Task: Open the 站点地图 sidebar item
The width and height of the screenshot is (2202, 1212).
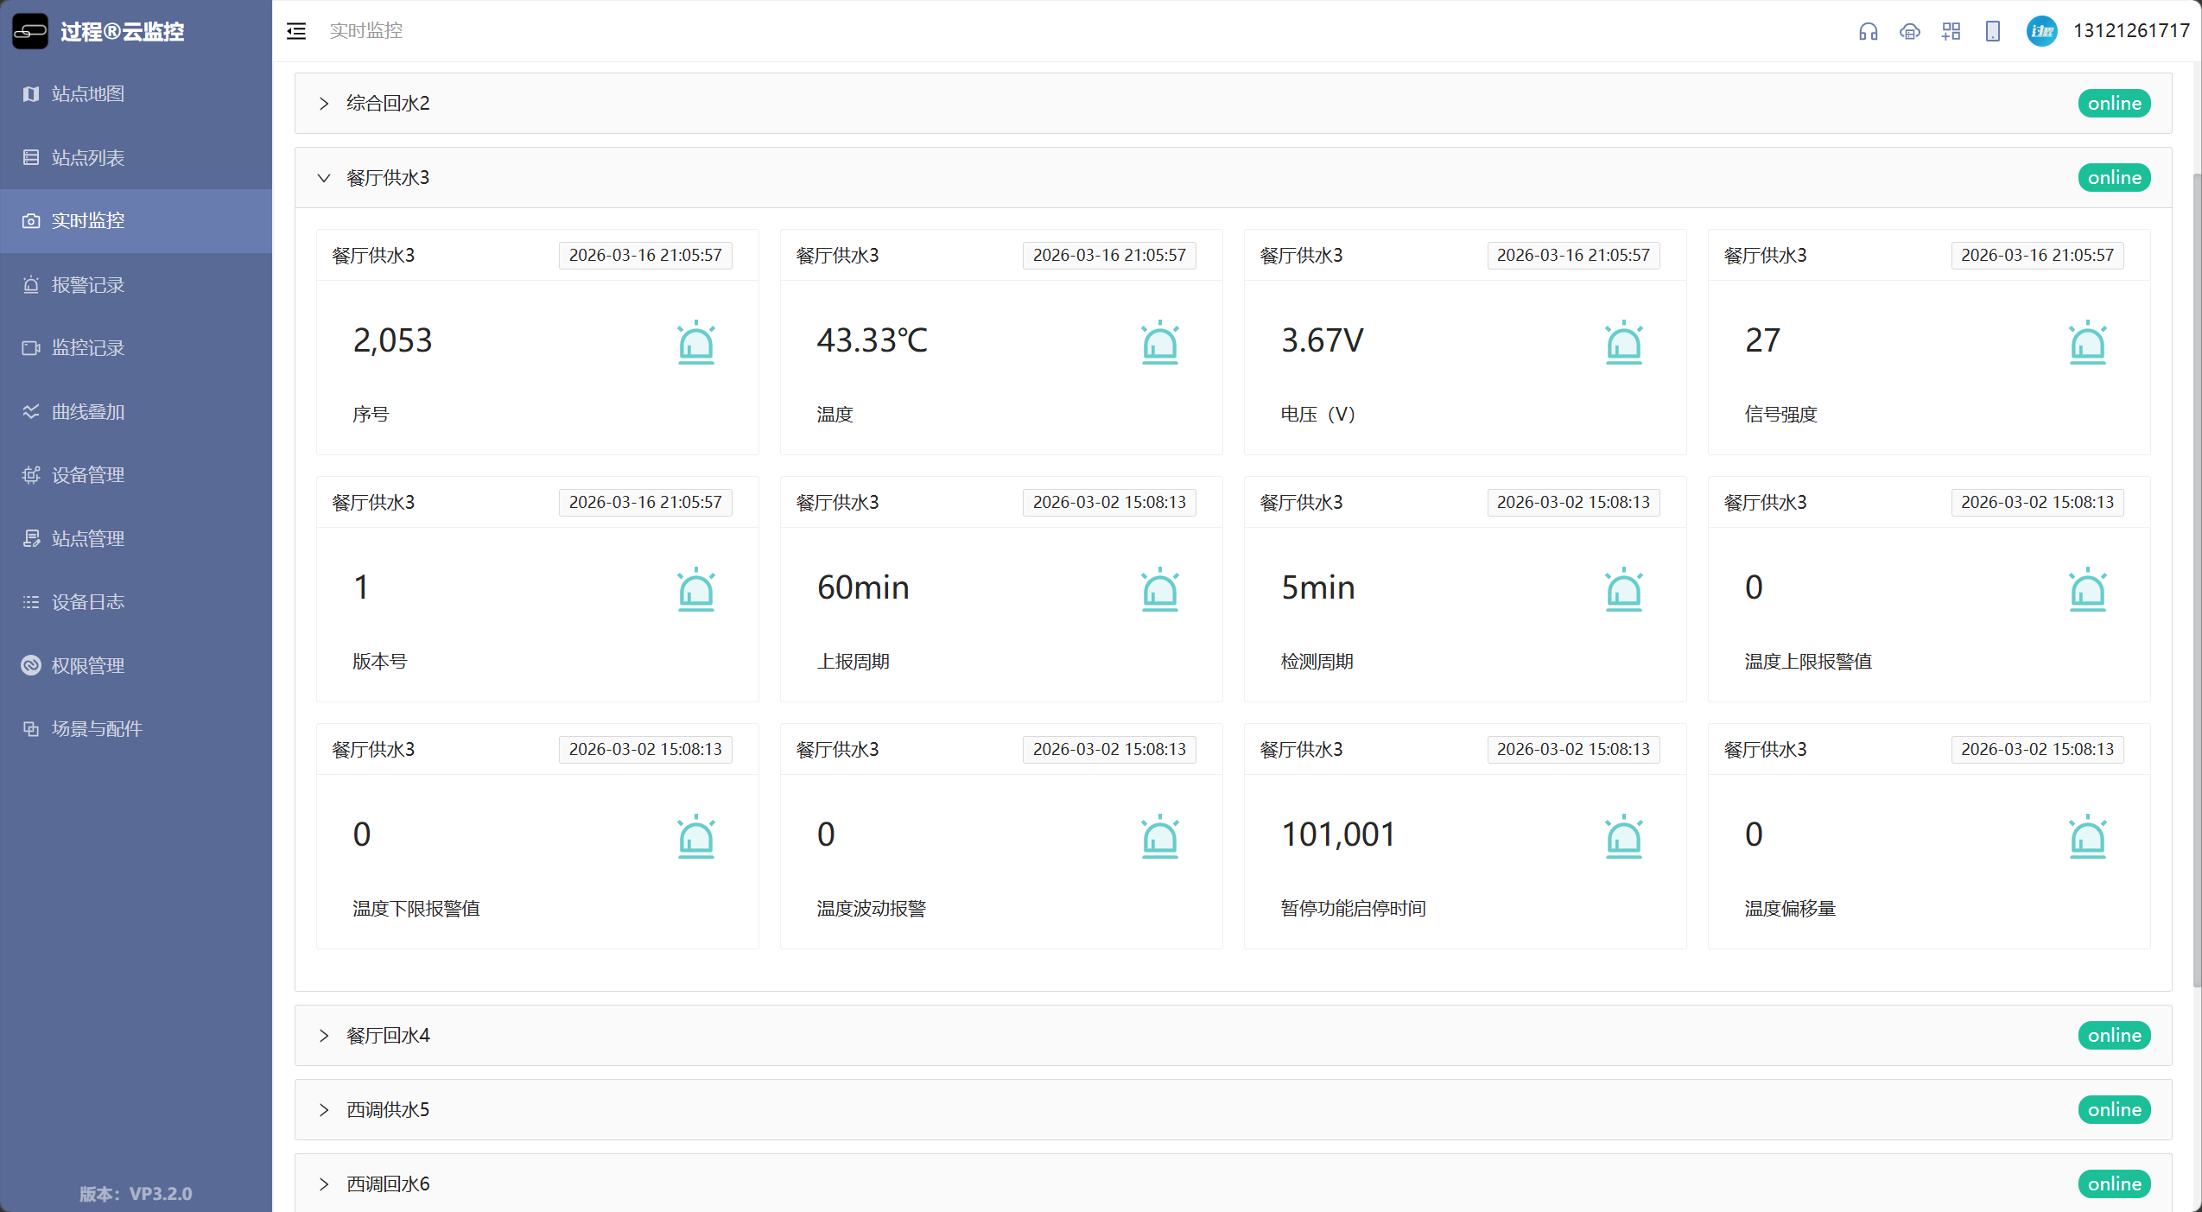Action: (x=88, y=93)
